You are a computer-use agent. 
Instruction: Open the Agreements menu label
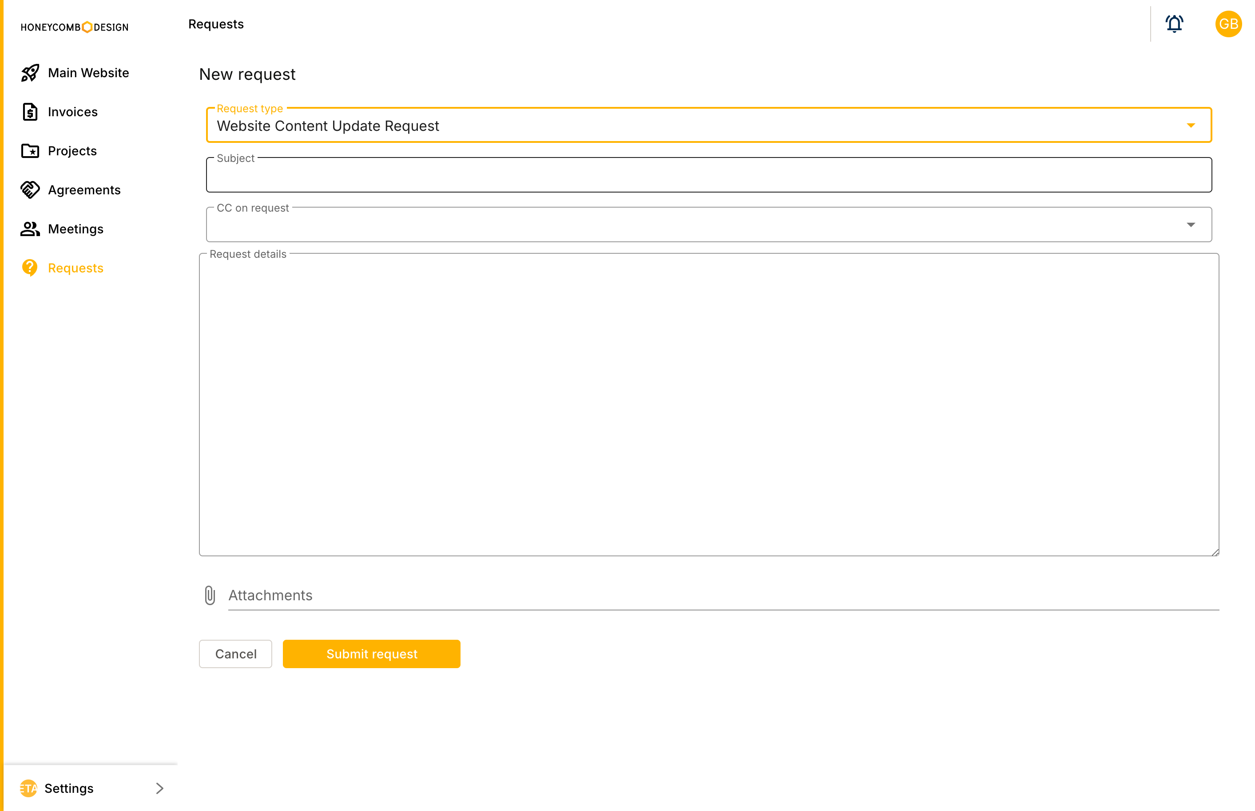click(84, 189)
